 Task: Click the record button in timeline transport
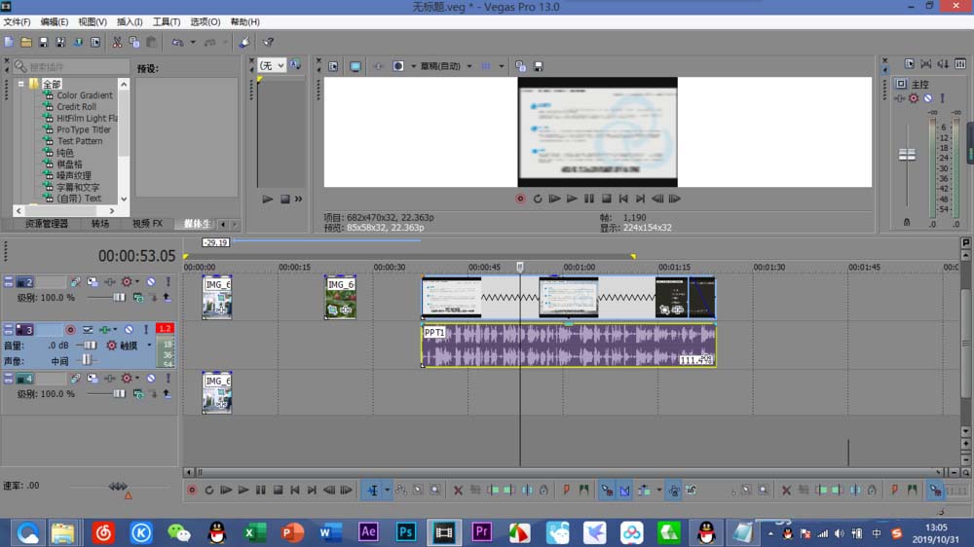point(192,491)
